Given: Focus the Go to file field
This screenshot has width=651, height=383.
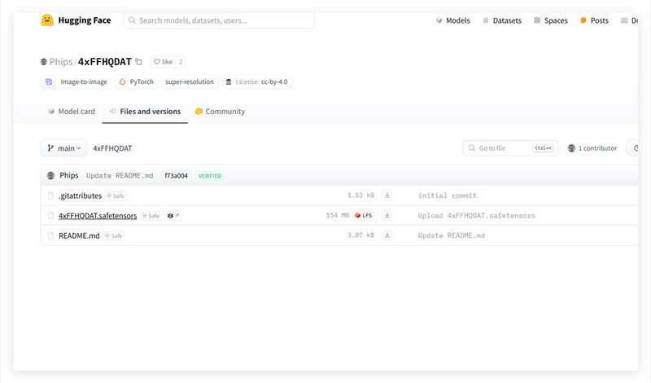Looking at the screenshot, I should tap(510, 148).
